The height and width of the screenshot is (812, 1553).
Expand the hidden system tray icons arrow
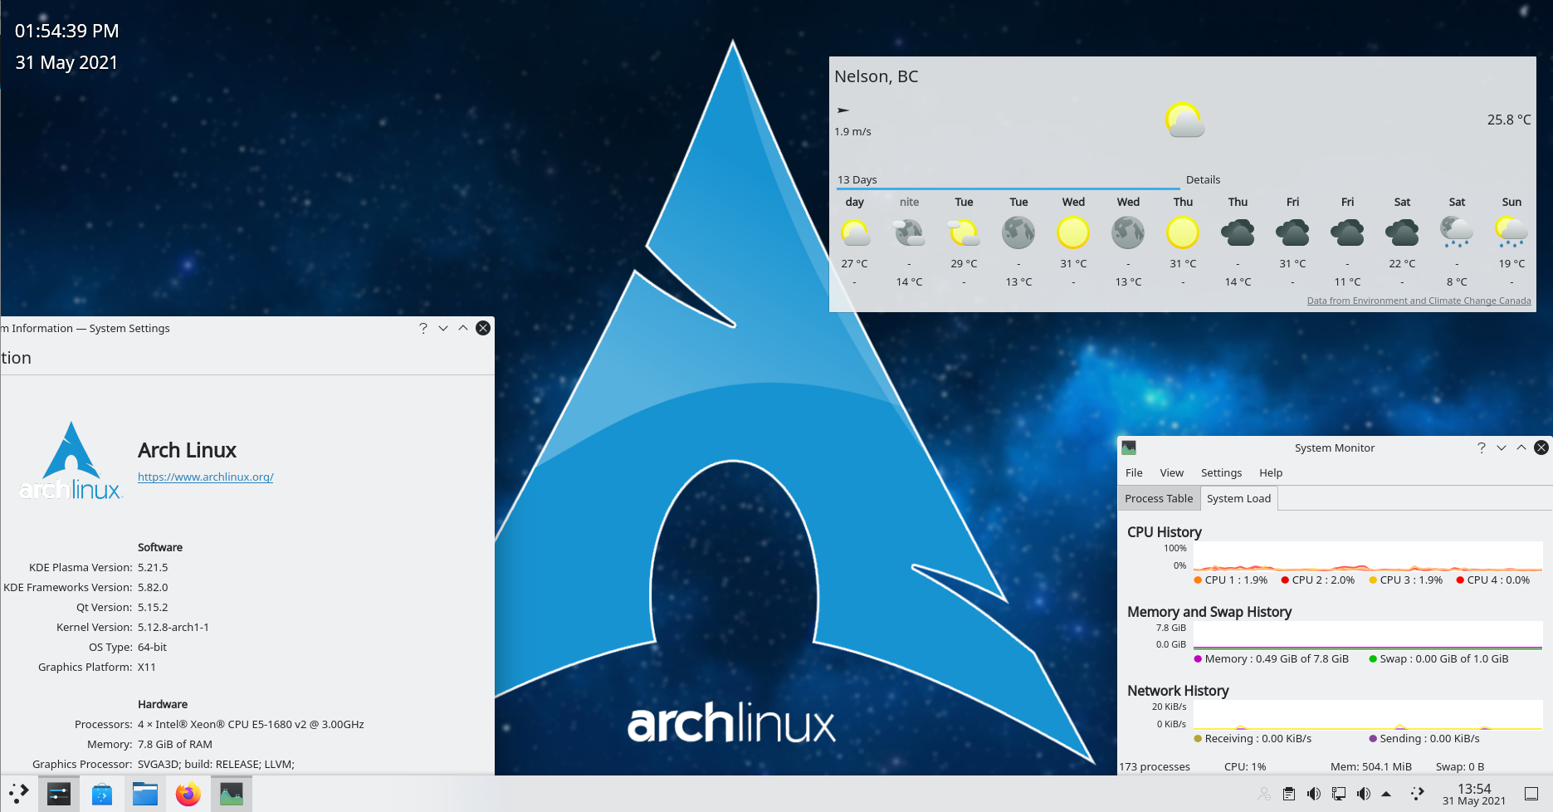(x=1386, y=795)
